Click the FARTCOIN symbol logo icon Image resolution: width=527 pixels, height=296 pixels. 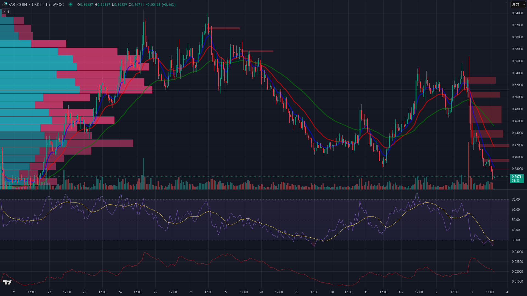[x=5, y=4]
